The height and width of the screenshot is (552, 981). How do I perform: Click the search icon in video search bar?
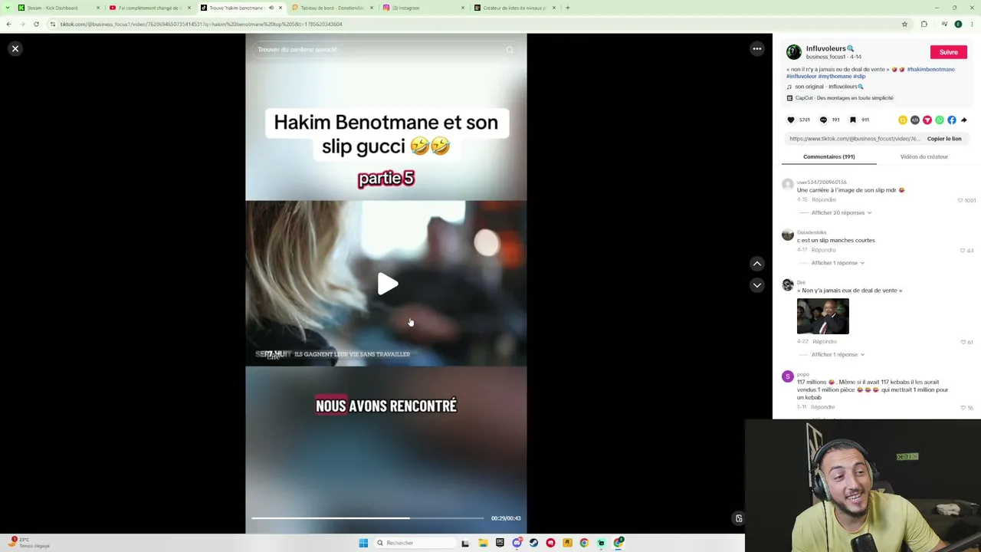pos(510,50)
